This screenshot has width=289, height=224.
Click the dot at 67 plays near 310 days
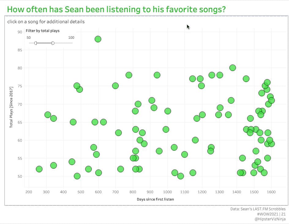point(48,115)
